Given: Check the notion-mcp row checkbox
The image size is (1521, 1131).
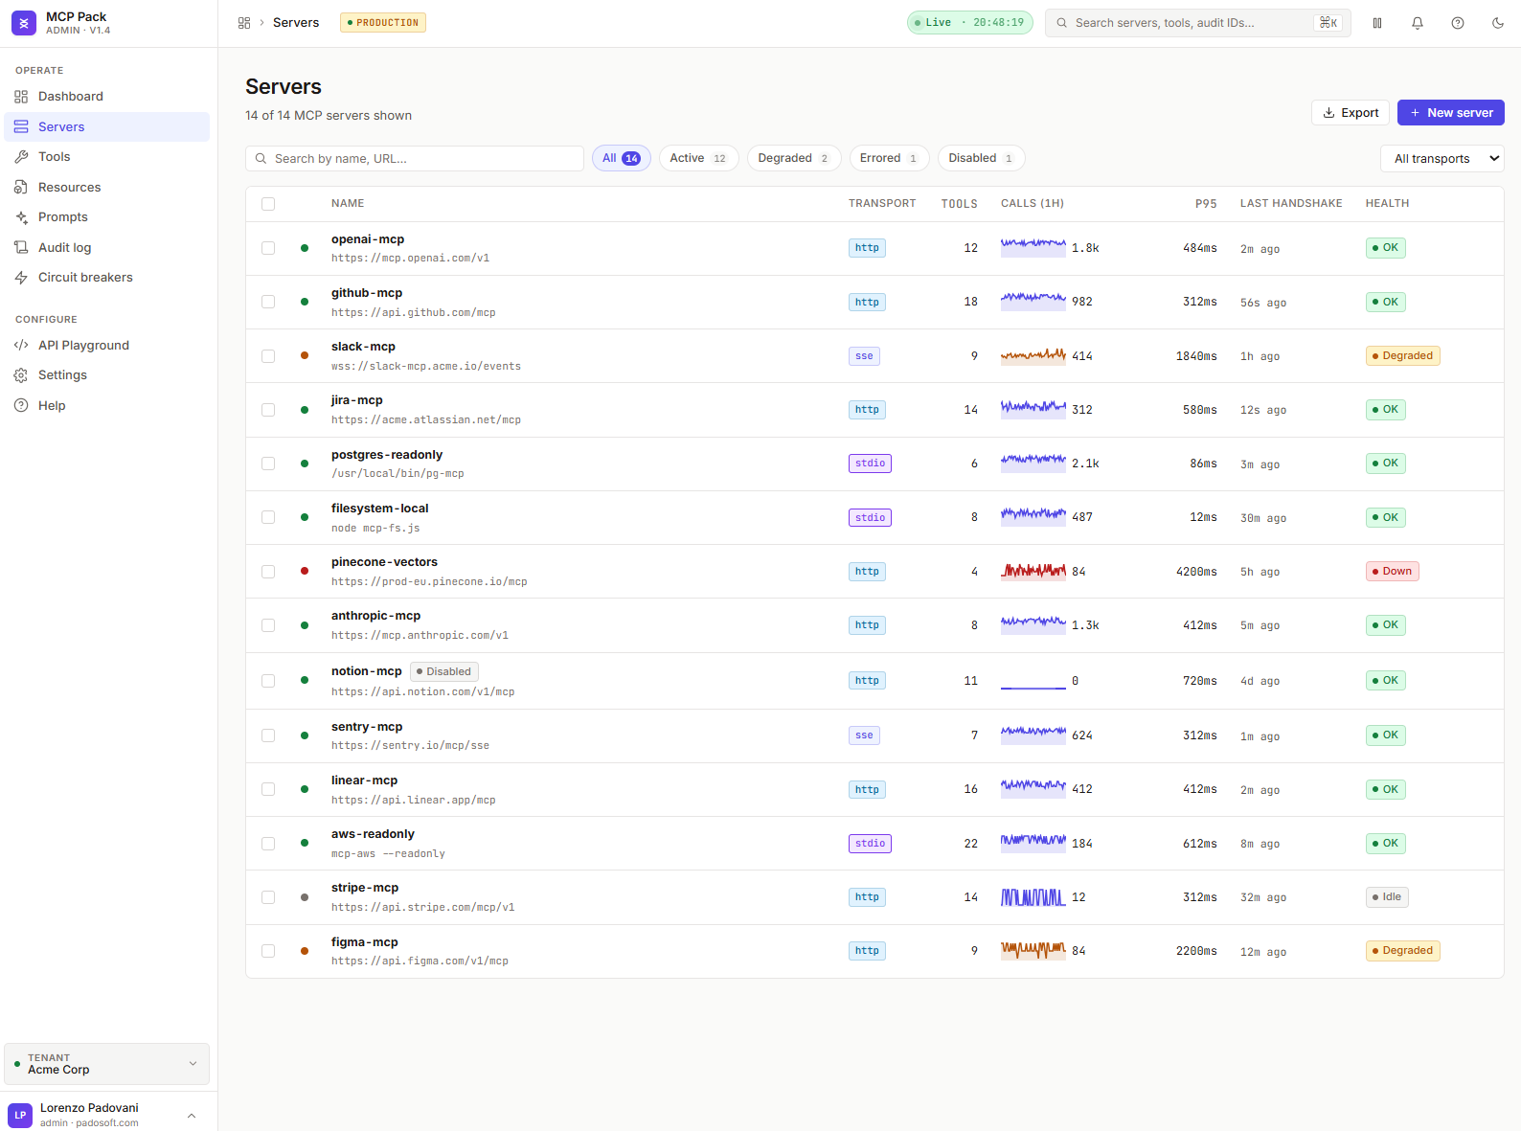Looking at the screenshot, I should (x=268, y=681).
